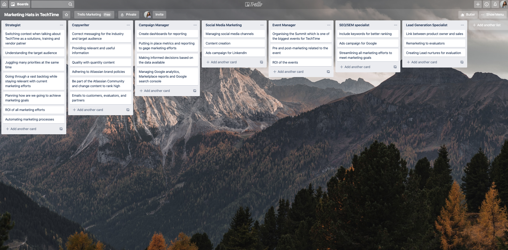508x250 pixels.
Task: Click the home icon in top bar
Action: coord(4,4)
